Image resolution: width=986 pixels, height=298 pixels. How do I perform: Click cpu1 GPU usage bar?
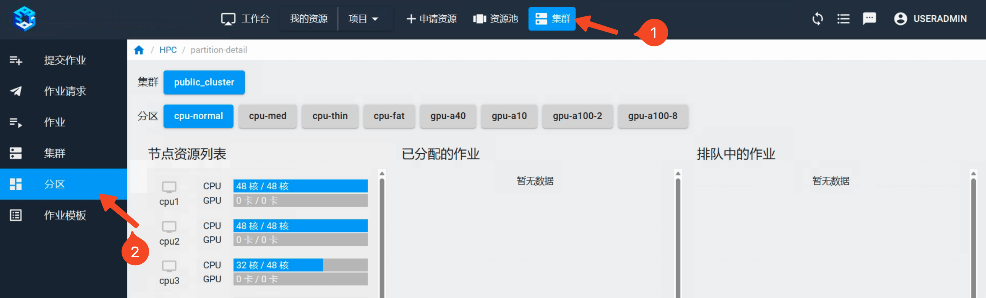(300, 200)
